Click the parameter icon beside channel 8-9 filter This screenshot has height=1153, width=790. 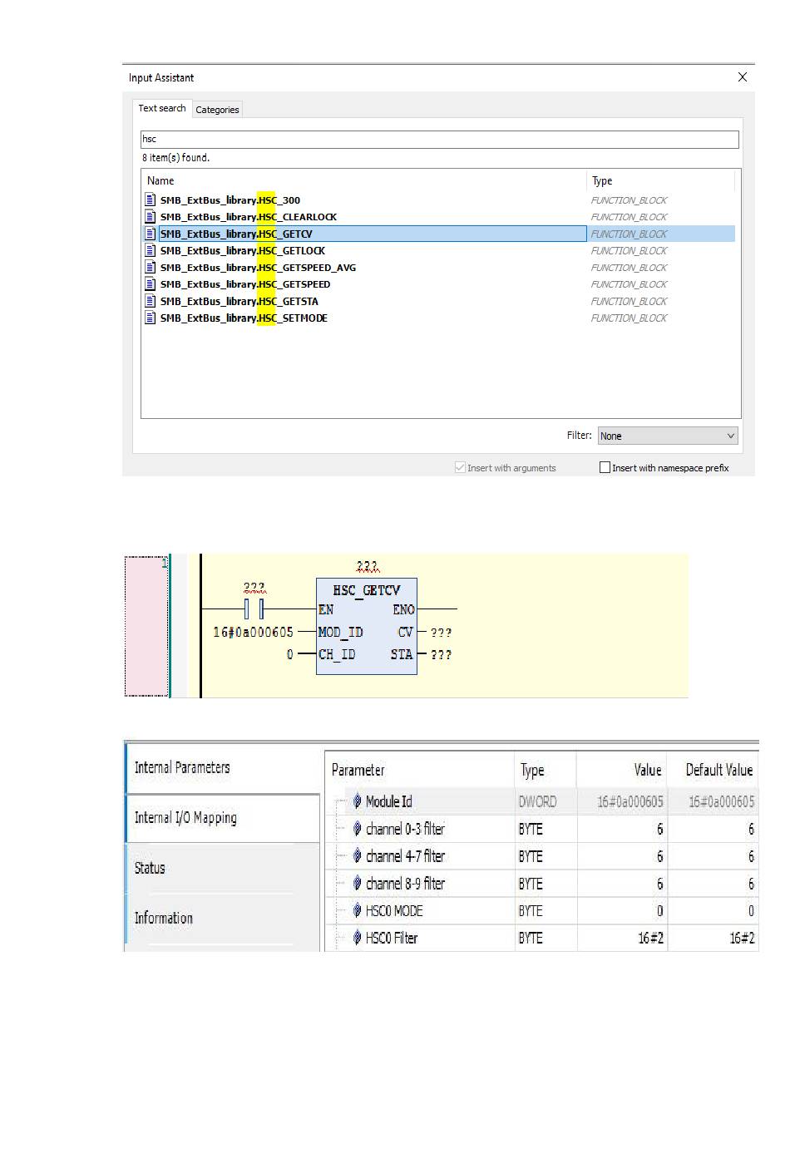tap(358, 884)
